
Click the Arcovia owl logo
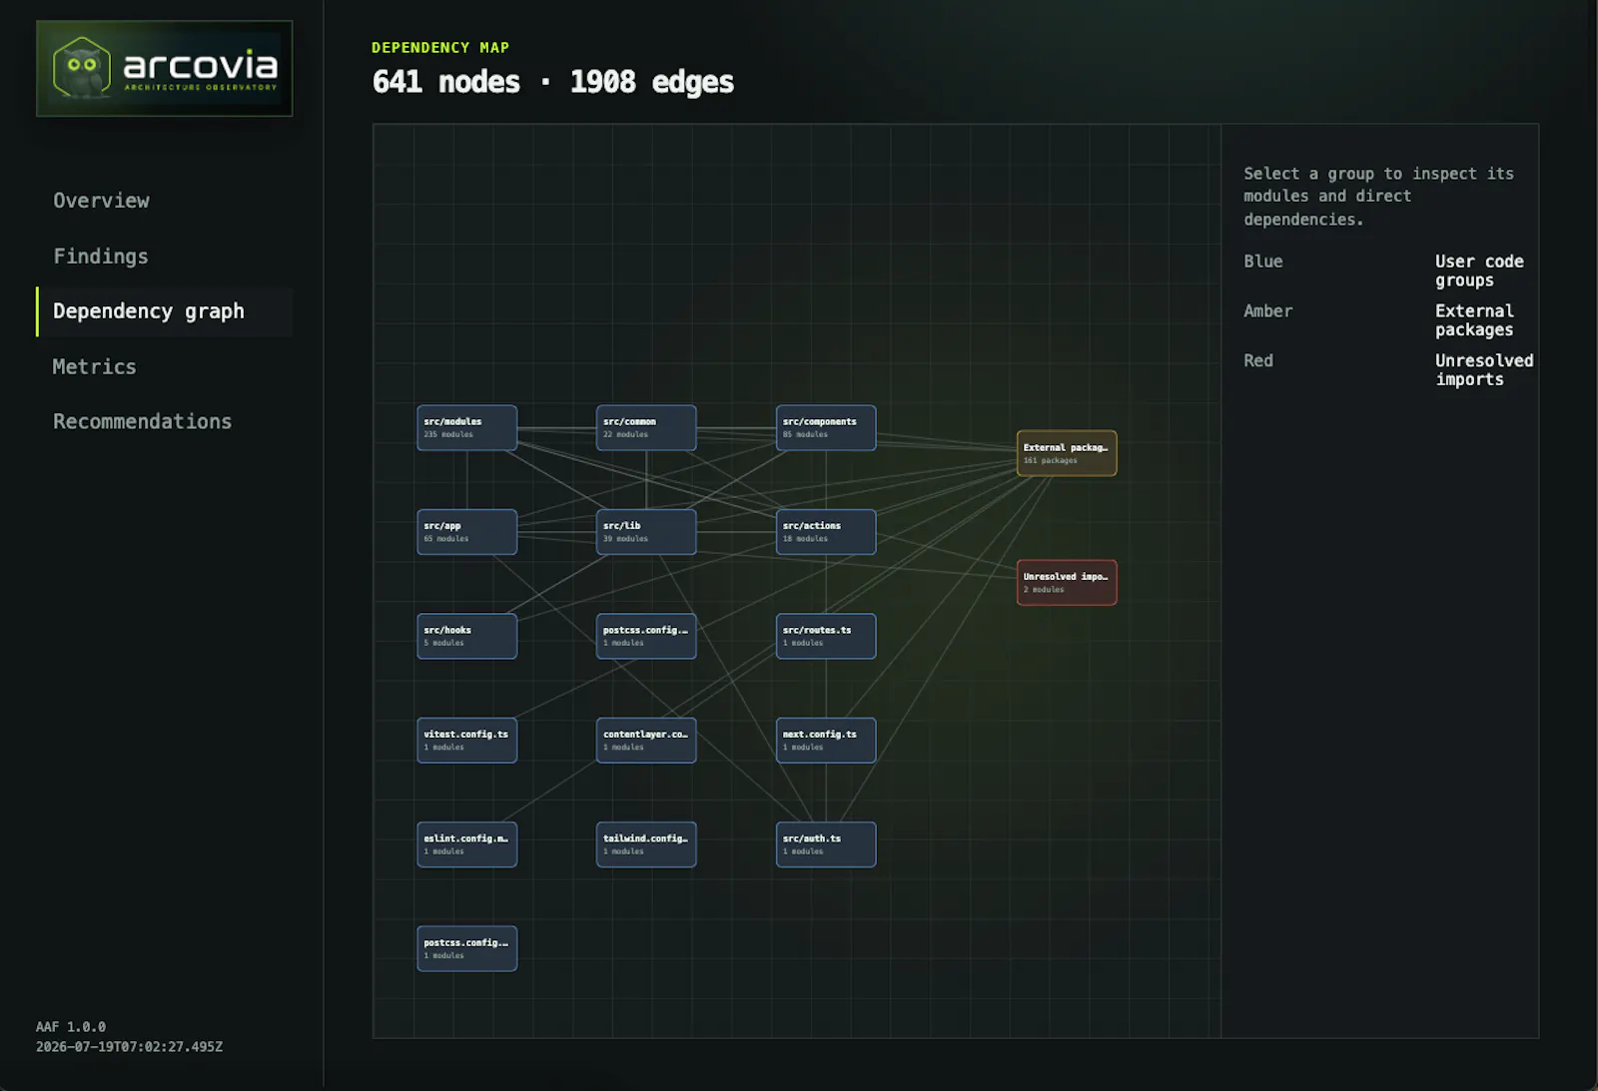[x=165, y=69]
